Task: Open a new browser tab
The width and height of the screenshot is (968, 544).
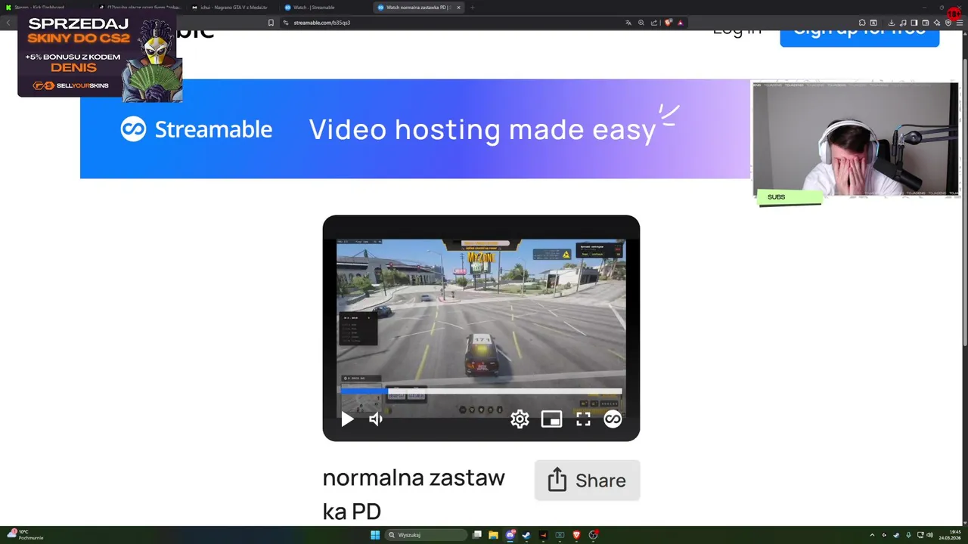Action: 473,8
